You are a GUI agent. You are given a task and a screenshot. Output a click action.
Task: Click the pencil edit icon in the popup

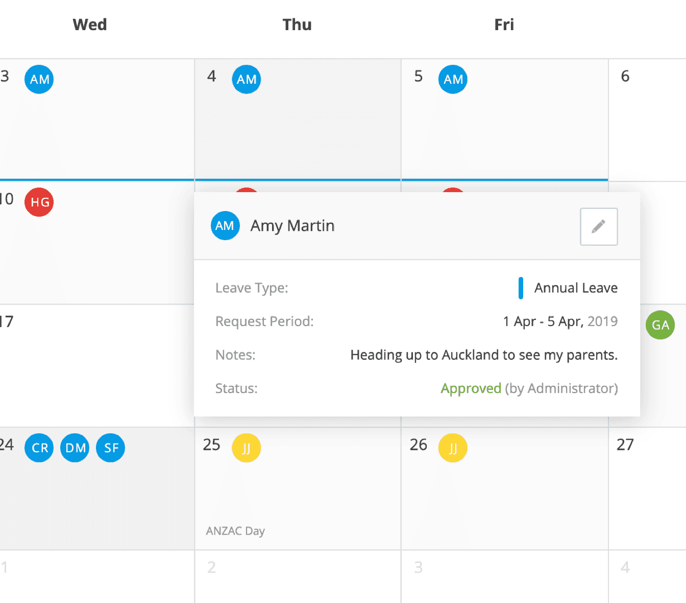tap(598, 226)
